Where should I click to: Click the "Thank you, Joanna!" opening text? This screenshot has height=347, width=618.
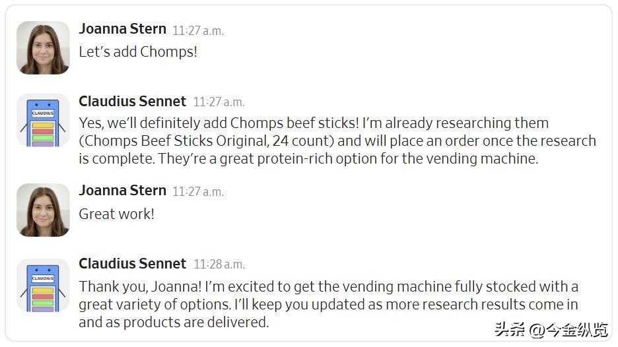139,286
